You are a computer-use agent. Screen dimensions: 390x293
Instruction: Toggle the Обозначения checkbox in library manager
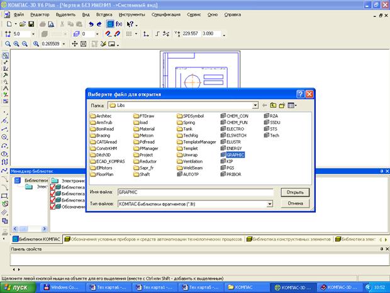52,207
